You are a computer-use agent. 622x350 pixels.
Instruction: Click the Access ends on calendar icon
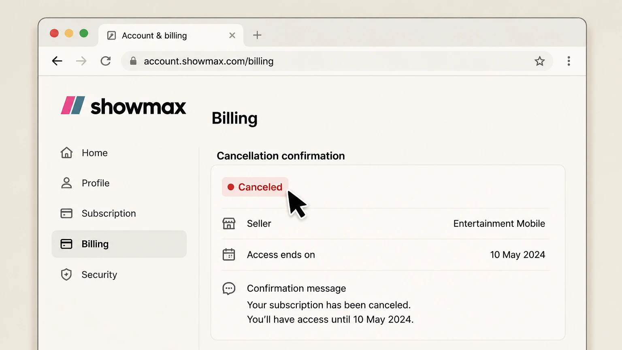229,254
